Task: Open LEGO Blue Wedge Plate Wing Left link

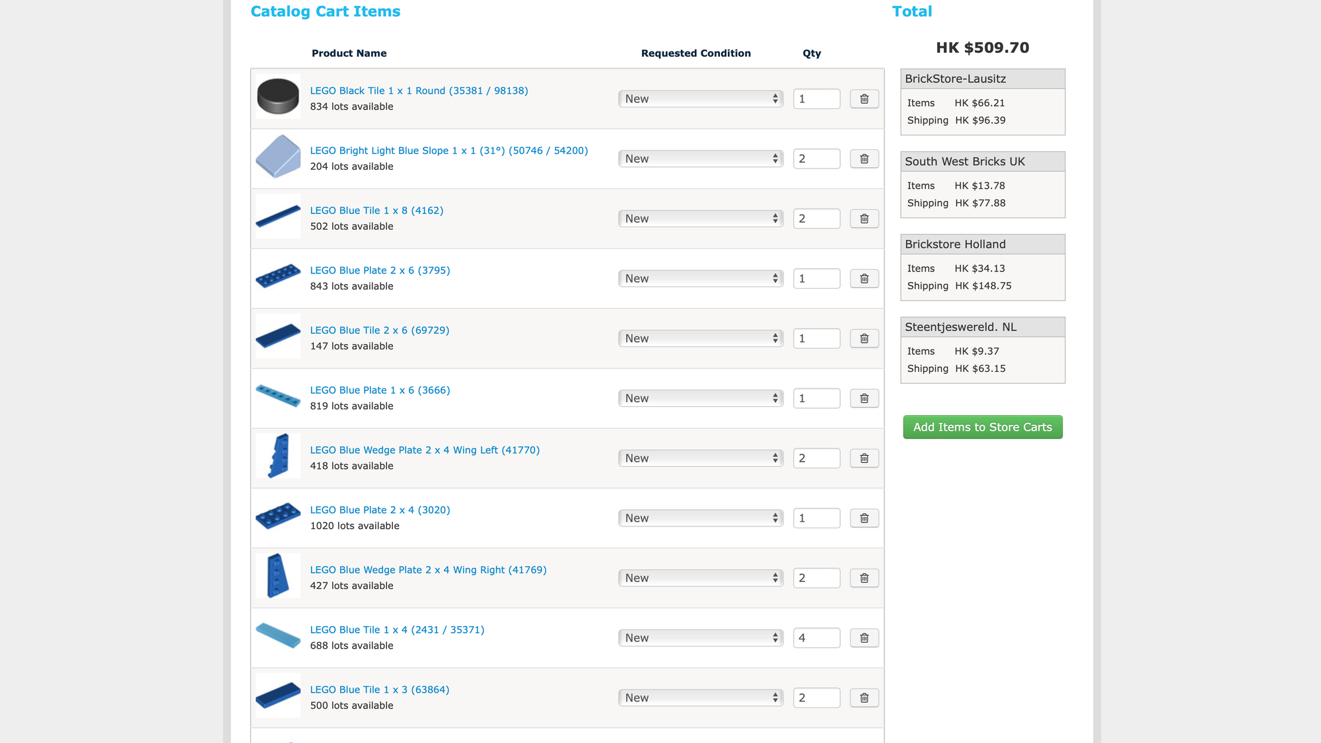Action: 425,450
